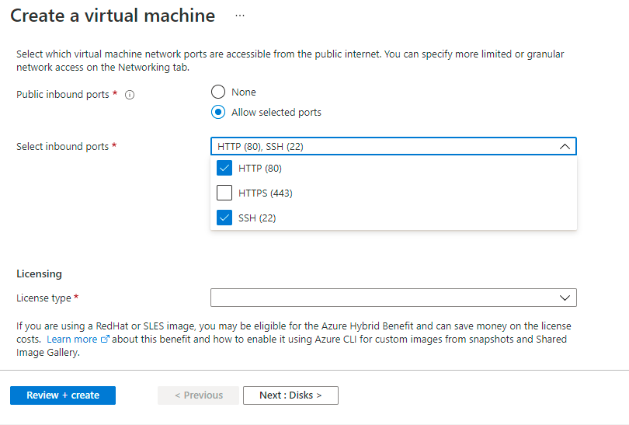Click the License type chevron arrow

(x=565, y=298)
